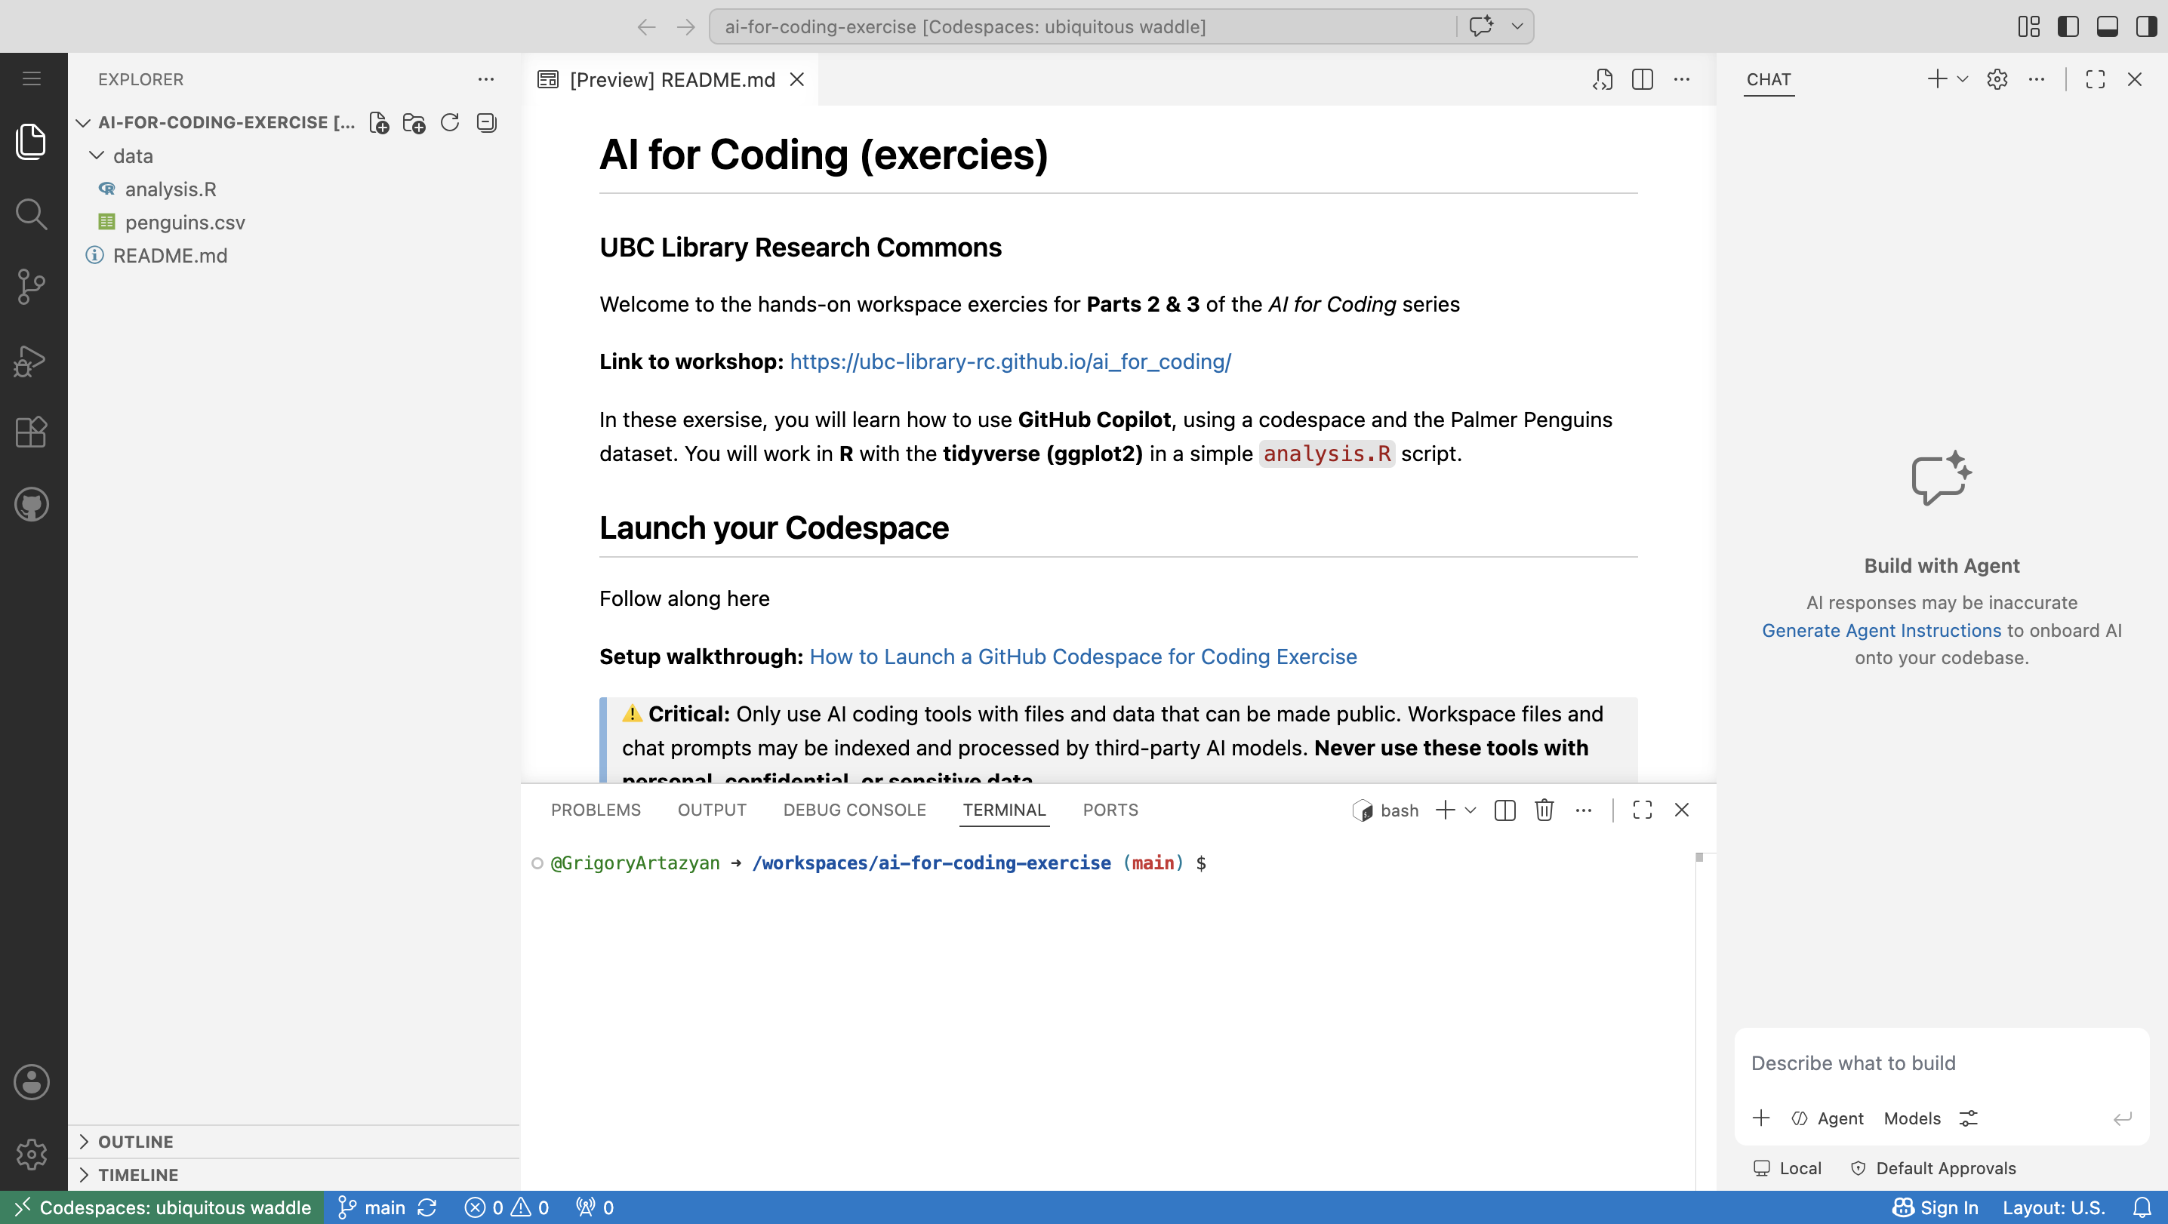Open the hamburger application menu
Screen dimensions: 2168x1224
[32, 79]
